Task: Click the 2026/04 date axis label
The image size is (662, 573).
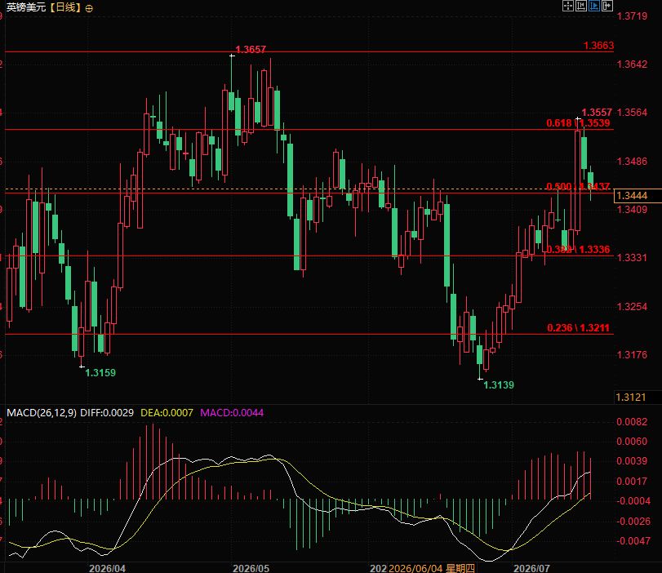Action: tap(107, 568)
